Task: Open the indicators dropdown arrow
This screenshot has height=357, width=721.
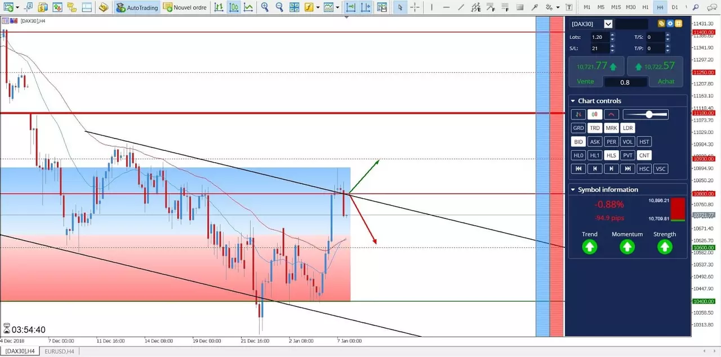Action: tap(318, 7)
